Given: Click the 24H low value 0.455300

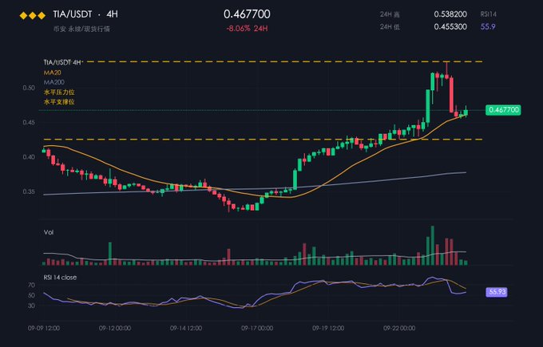Looking at the screenshot, I should pos(450,26).
